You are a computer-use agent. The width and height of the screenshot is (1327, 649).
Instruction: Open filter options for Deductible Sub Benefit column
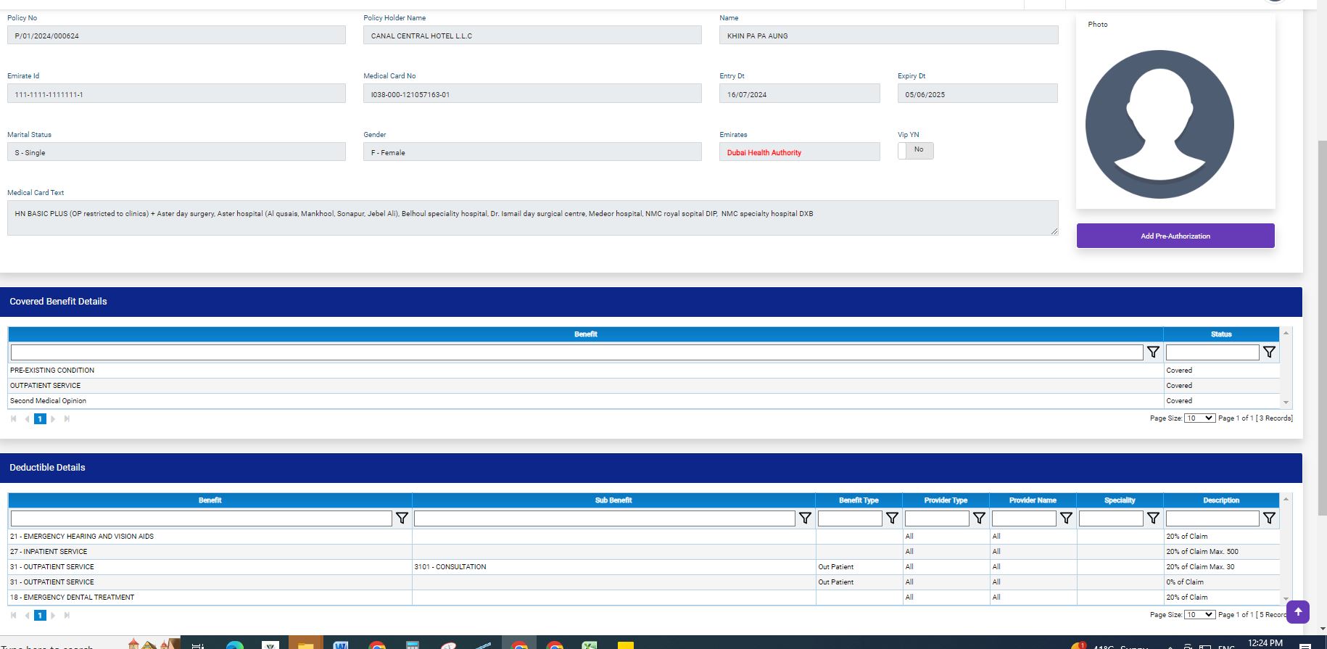pos(805,518)
